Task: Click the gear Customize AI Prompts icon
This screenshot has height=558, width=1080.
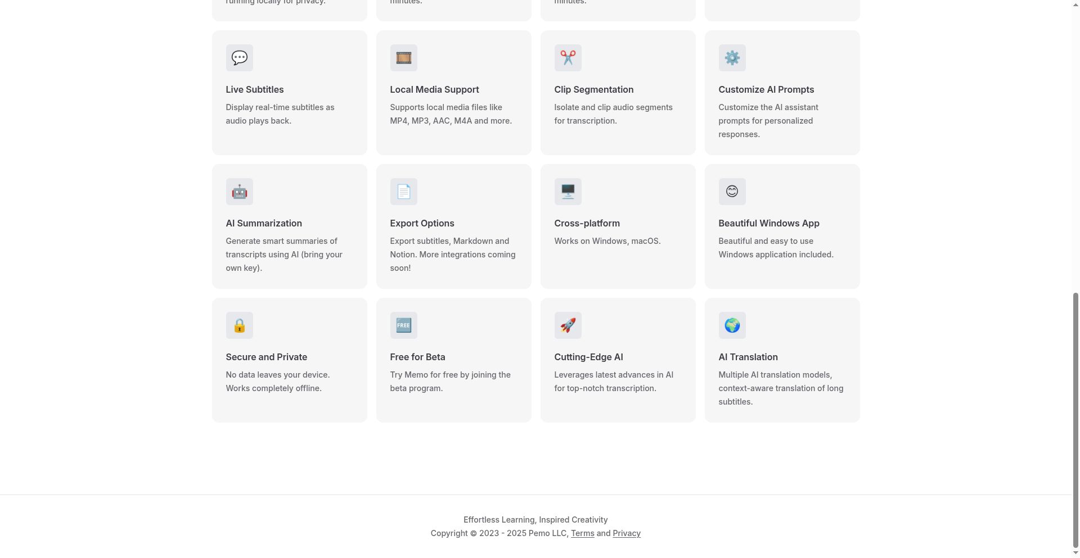Action: [732, 58]
